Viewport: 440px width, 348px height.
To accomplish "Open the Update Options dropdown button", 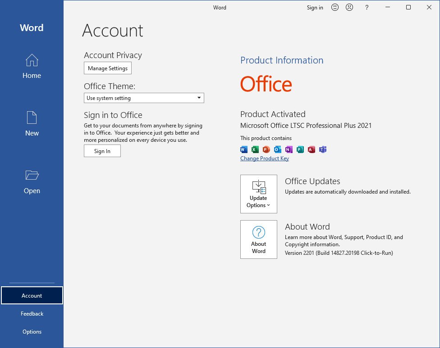I will [x=258, y=194].
